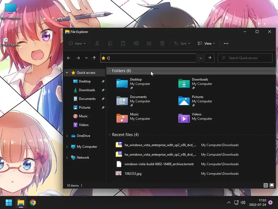This screenshot has height=209, width=278.
Task: Open the View dropdown menu
Action: 206,43
